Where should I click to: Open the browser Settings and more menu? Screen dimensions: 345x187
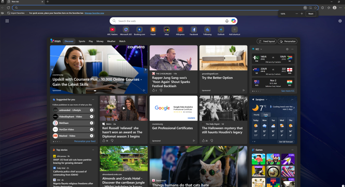click(340, 8)
